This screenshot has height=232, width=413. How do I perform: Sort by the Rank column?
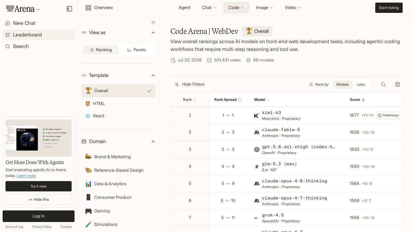(189, 100)
